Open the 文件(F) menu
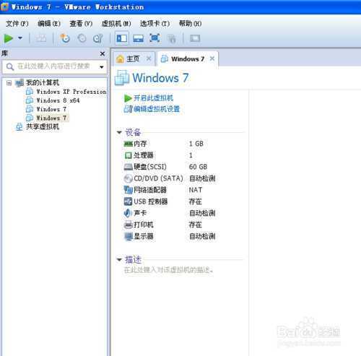 [17, 24]
